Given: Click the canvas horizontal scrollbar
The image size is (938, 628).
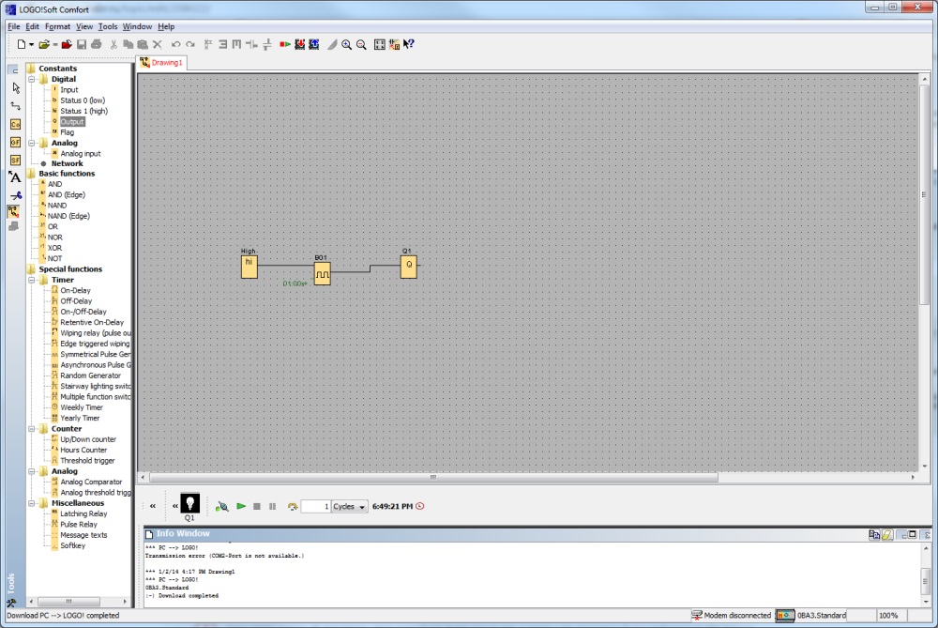Looking at the screenshot, I should pos(433,478).
